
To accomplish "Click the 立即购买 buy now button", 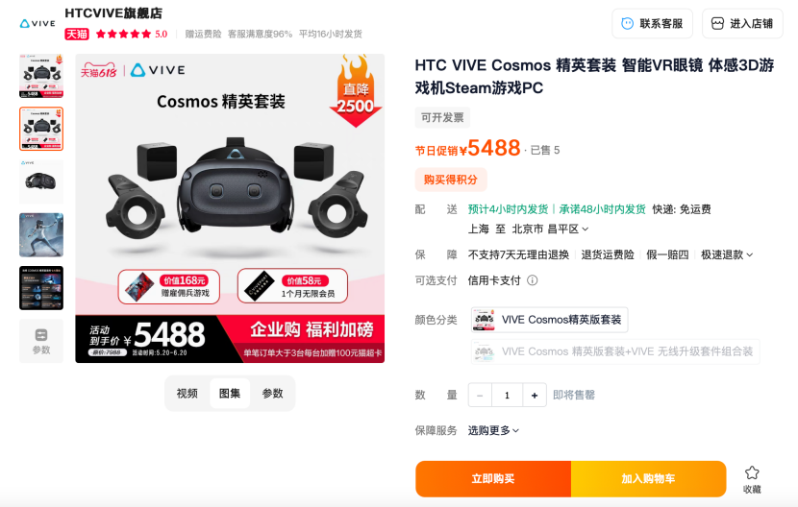I will (x=492, y=478).
